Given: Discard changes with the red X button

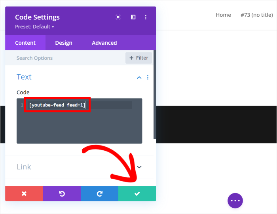Looking at the screenshot, I should (24, 193).
